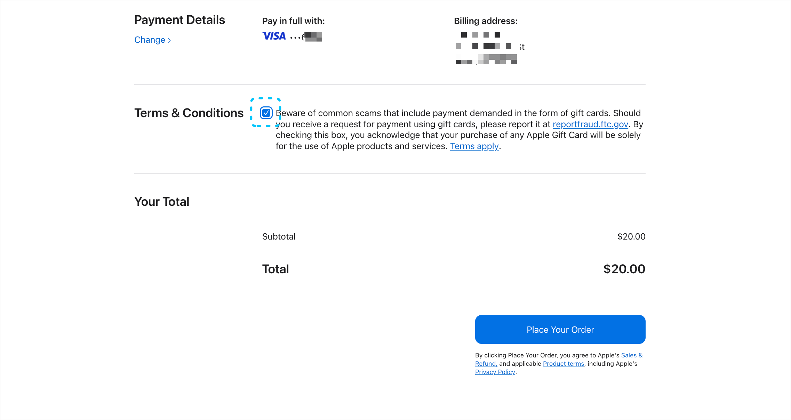The width and height of the screenshot is (791, 420).
Task: Click the Subtotal $20.00 amount
Action: click(631, 236)
